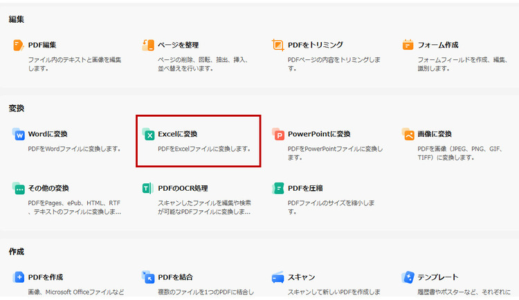Click the PDFのOCR処理 icon
Viewport: 519px width, 300px height.
click(147, 188)
